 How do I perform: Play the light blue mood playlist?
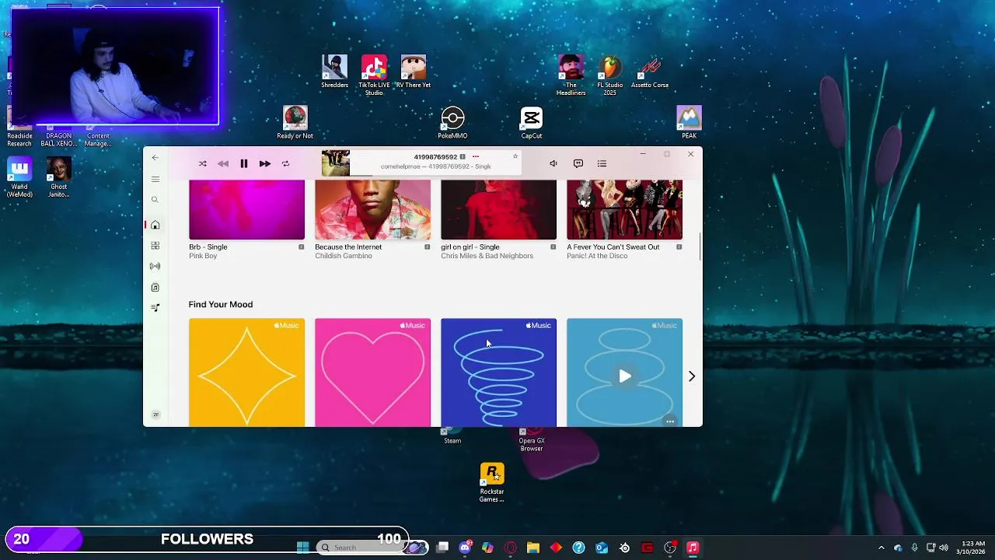625,376
